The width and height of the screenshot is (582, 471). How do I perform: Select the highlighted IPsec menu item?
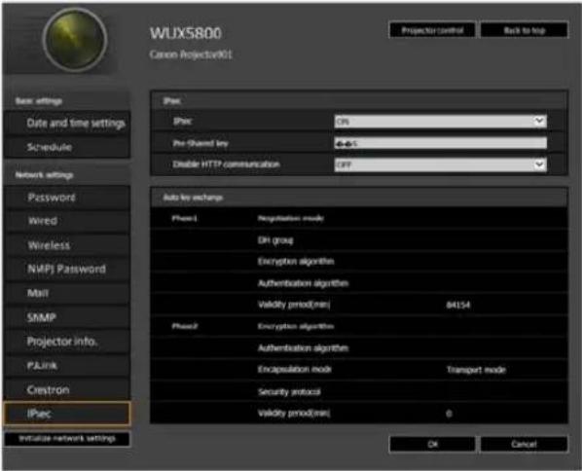(x=67, y=414)
